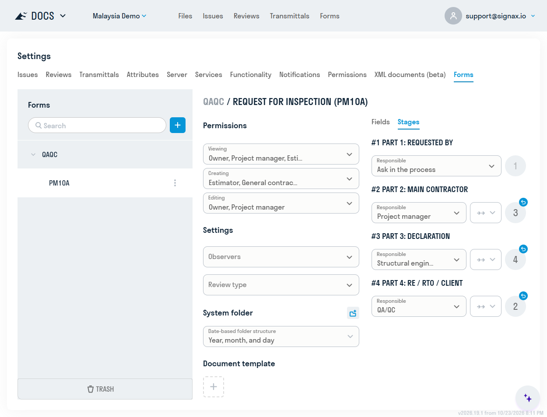Image resolution: width=547 pixels, height=417 pixels.
Task: Go to Files in top navigation
Action: (185, 16)
